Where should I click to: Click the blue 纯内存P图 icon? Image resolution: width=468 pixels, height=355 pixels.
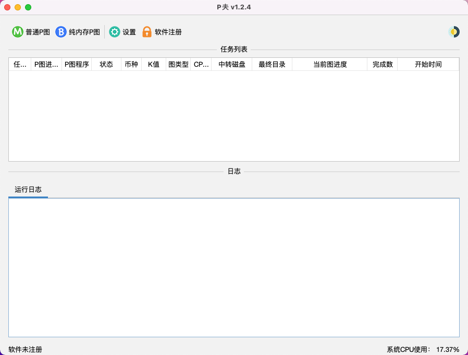(x=61, y=32)
